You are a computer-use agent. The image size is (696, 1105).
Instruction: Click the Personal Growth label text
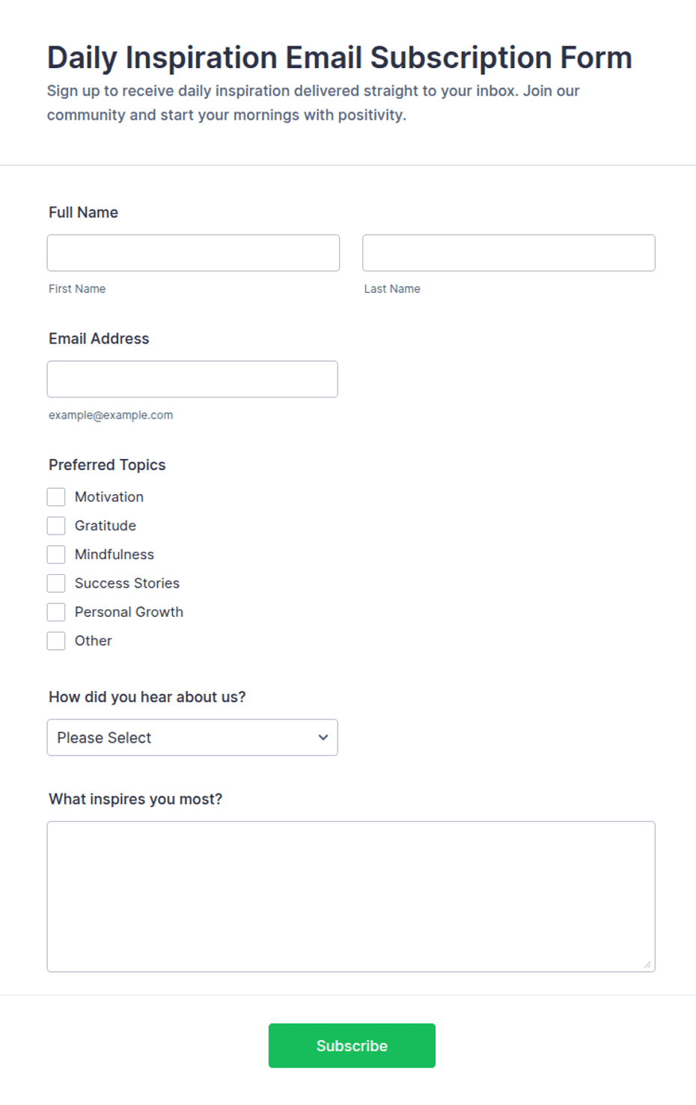[x=129, y=612]
